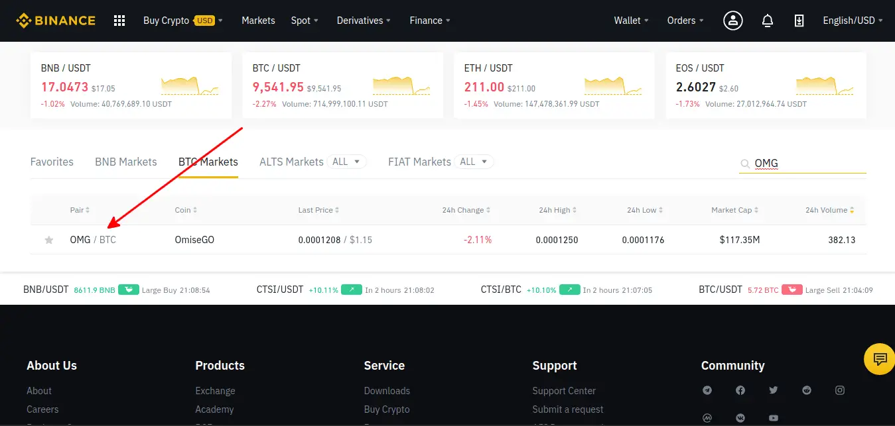This screenshot has height=426, width=895.
Task: Open the BNB / USDT ticker card
Action: [131, 85]
